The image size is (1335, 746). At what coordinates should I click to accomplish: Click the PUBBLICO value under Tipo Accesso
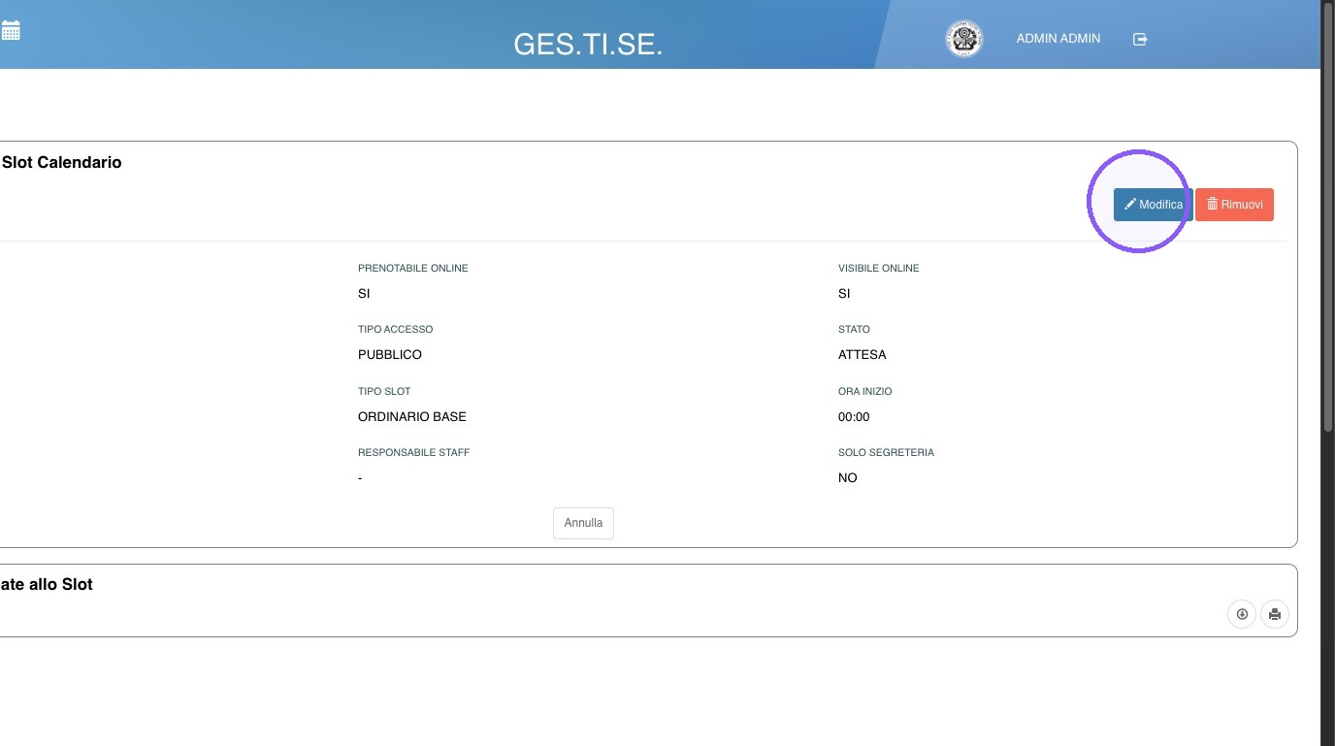(390, 355)
